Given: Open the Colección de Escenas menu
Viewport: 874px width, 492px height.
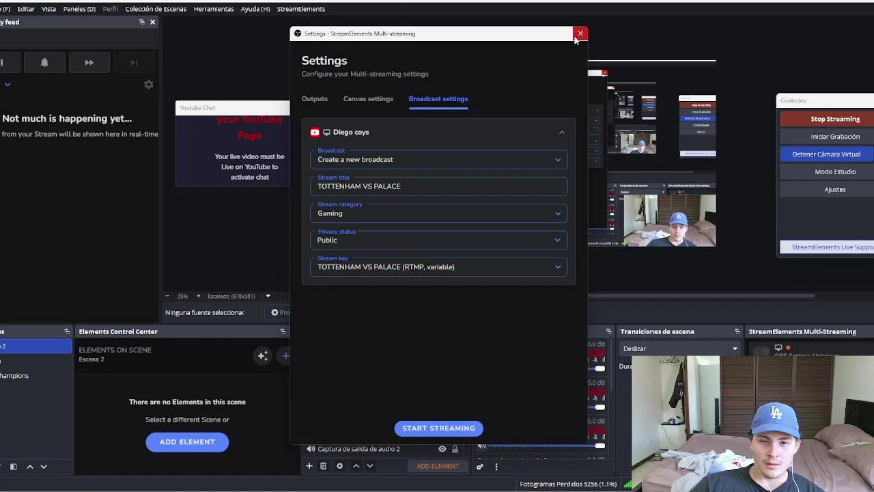Looking at the screenshot, I should pos(156,9).
